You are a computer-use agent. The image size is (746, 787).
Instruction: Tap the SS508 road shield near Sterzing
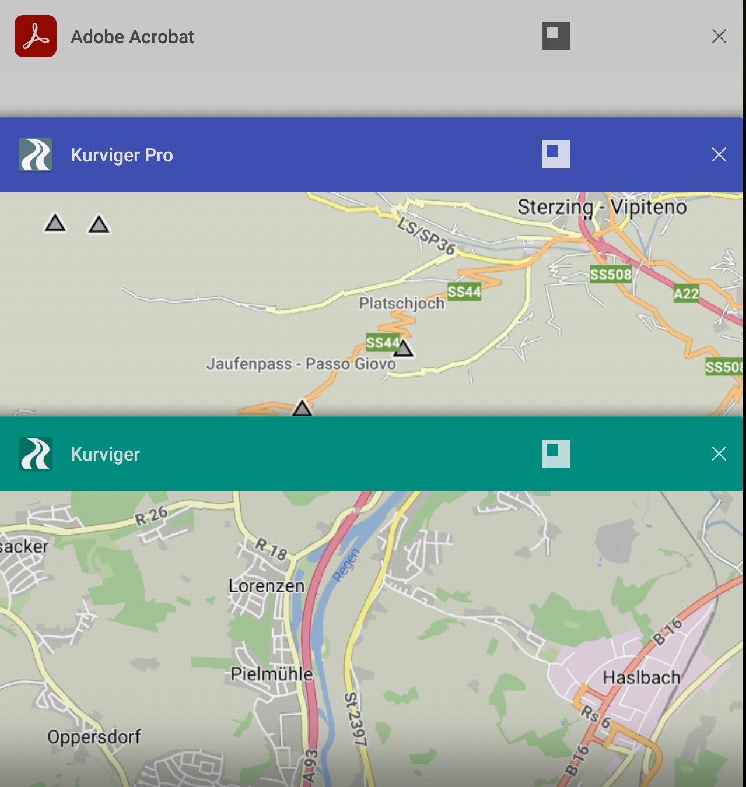(x=611, y=275)
